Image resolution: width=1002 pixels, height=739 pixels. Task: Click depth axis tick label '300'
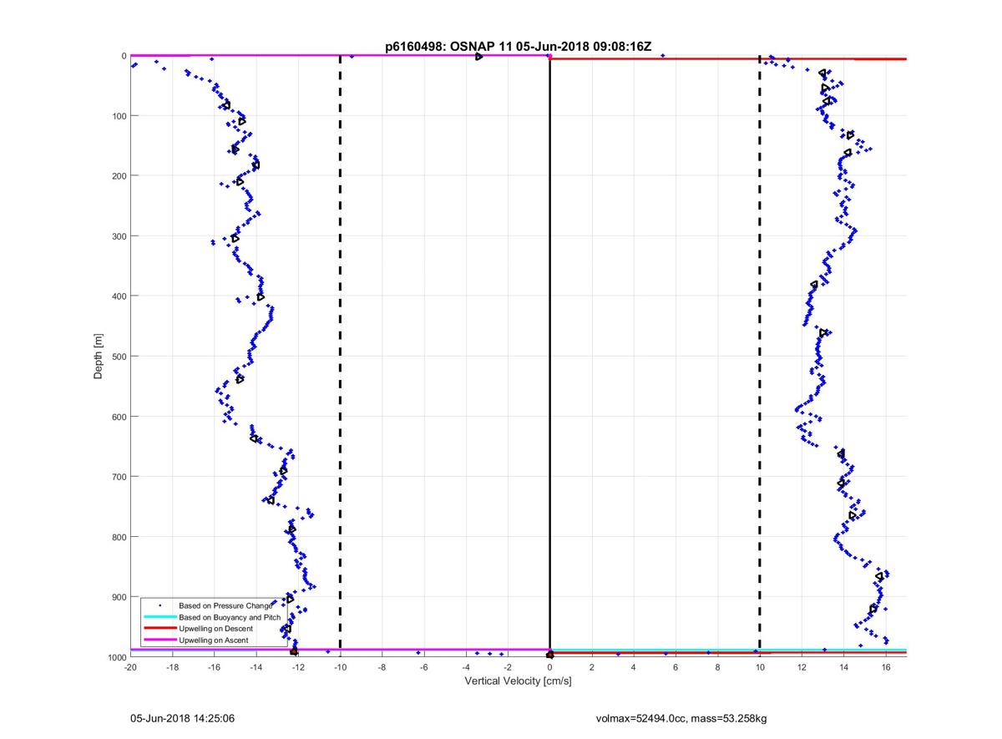119,236
